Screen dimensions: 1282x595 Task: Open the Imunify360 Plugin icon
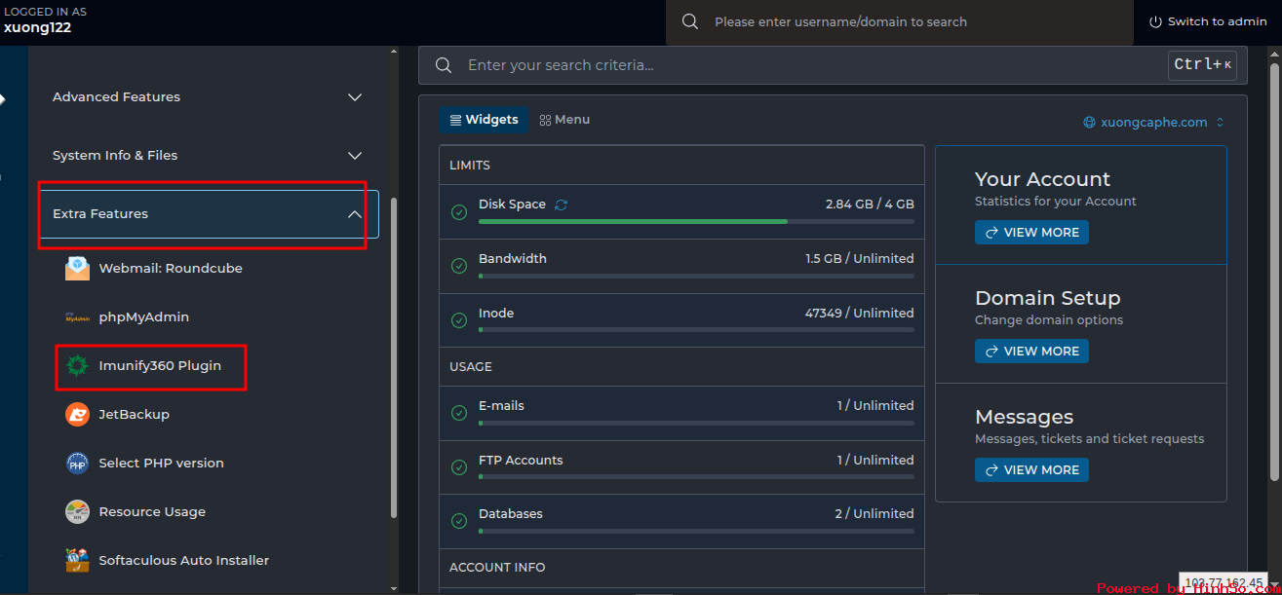[77, 366]
